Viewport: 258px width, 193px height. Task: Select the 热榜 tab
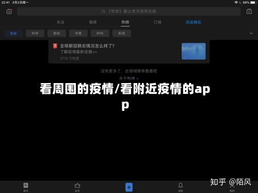125,22
